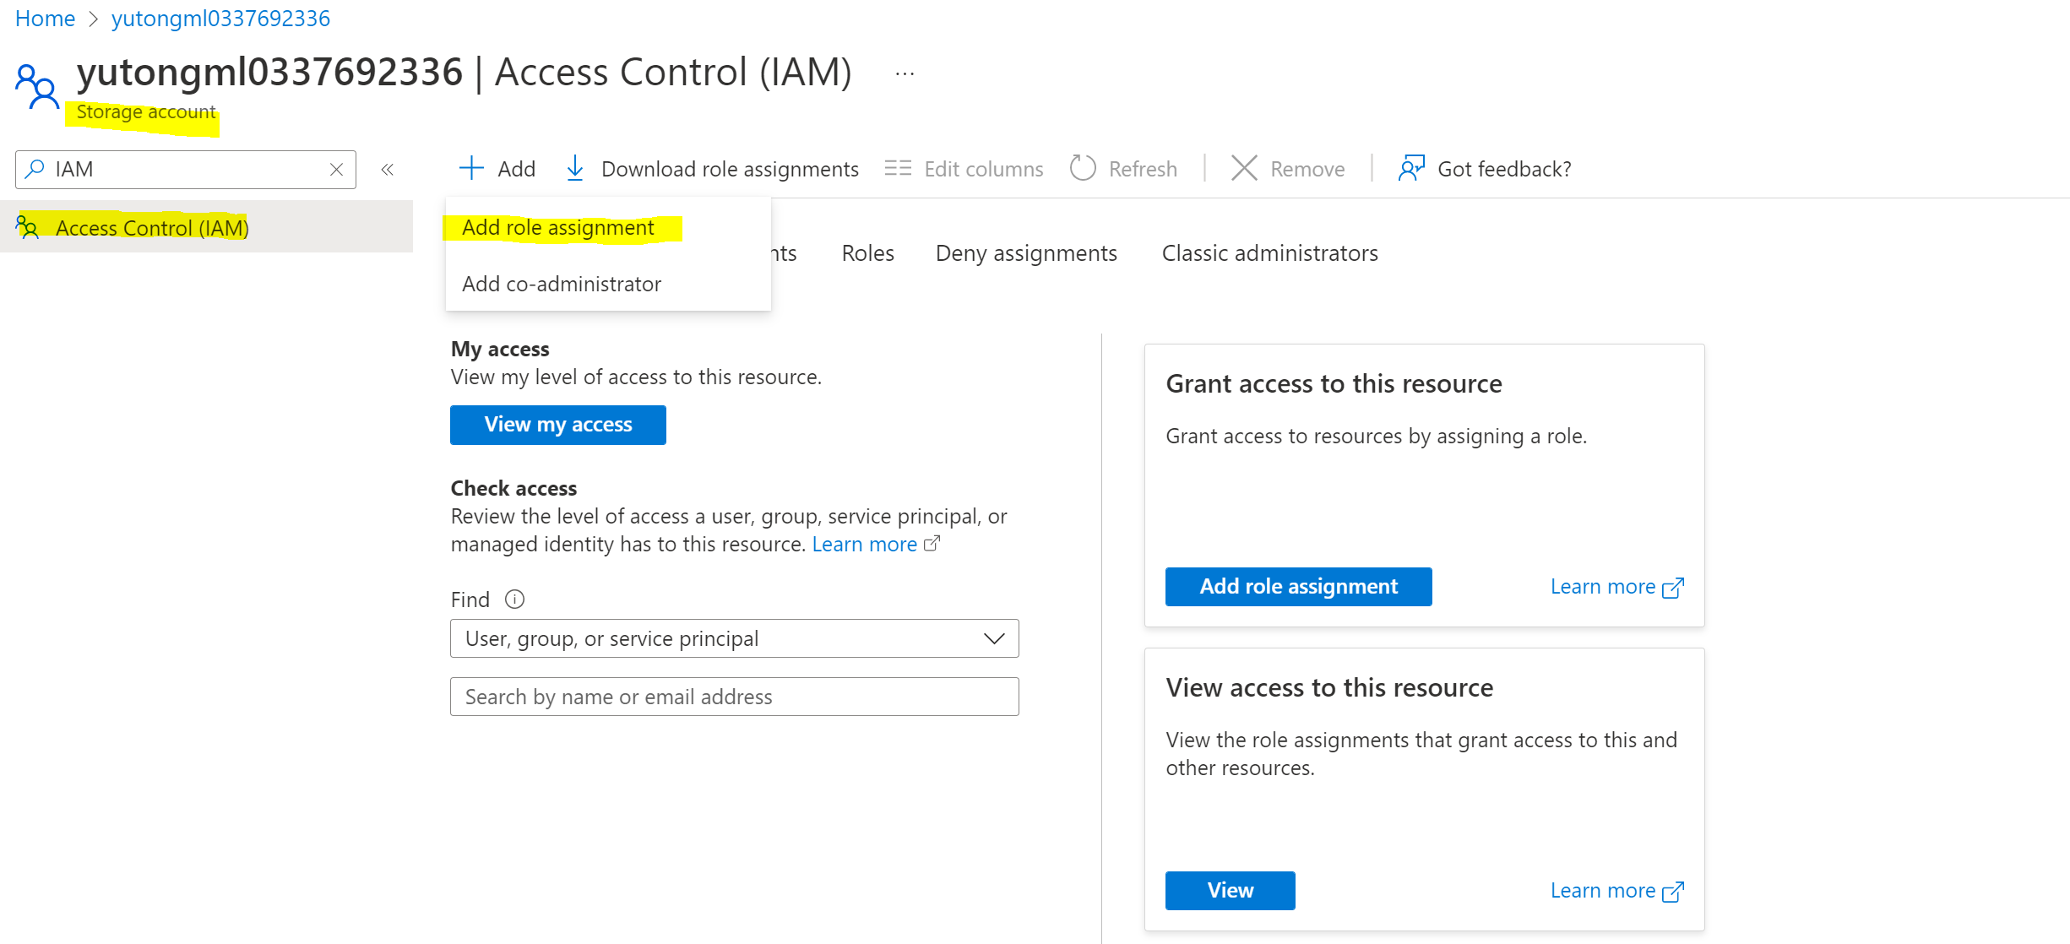
Task: Click the plus Add icon in toolbar
Action: point(471,168)
